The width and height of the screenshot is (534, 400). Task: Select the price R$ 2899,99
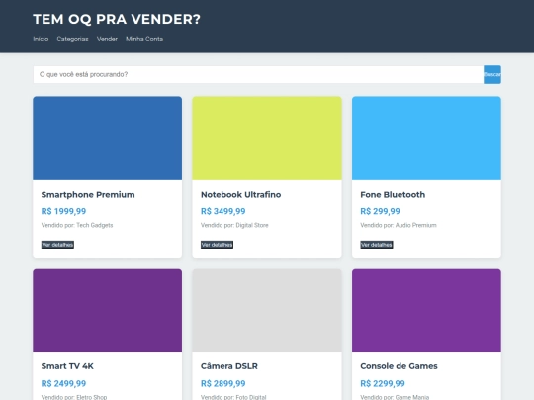[223, 383]
